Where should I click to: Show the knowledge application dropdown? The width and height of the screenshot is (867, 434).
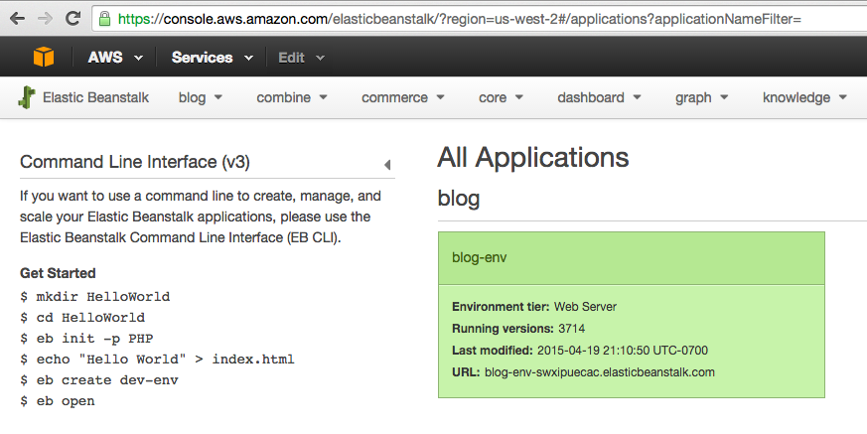pos(803,97)
